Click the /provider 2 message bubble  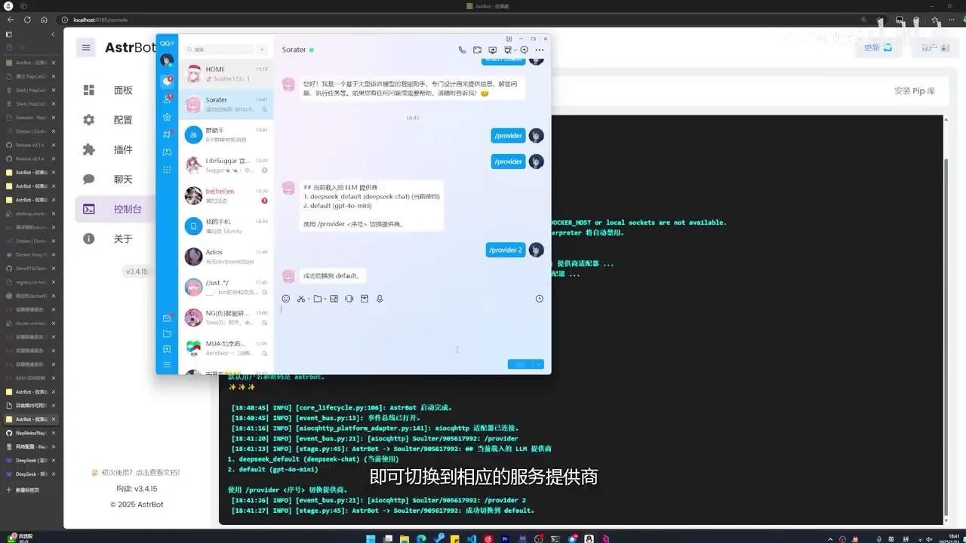pyautogui.click(x=506, y=250)
